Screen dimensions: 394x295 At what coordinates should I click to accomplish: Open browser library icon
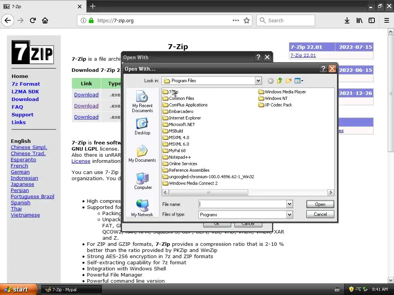pos(359,20)
